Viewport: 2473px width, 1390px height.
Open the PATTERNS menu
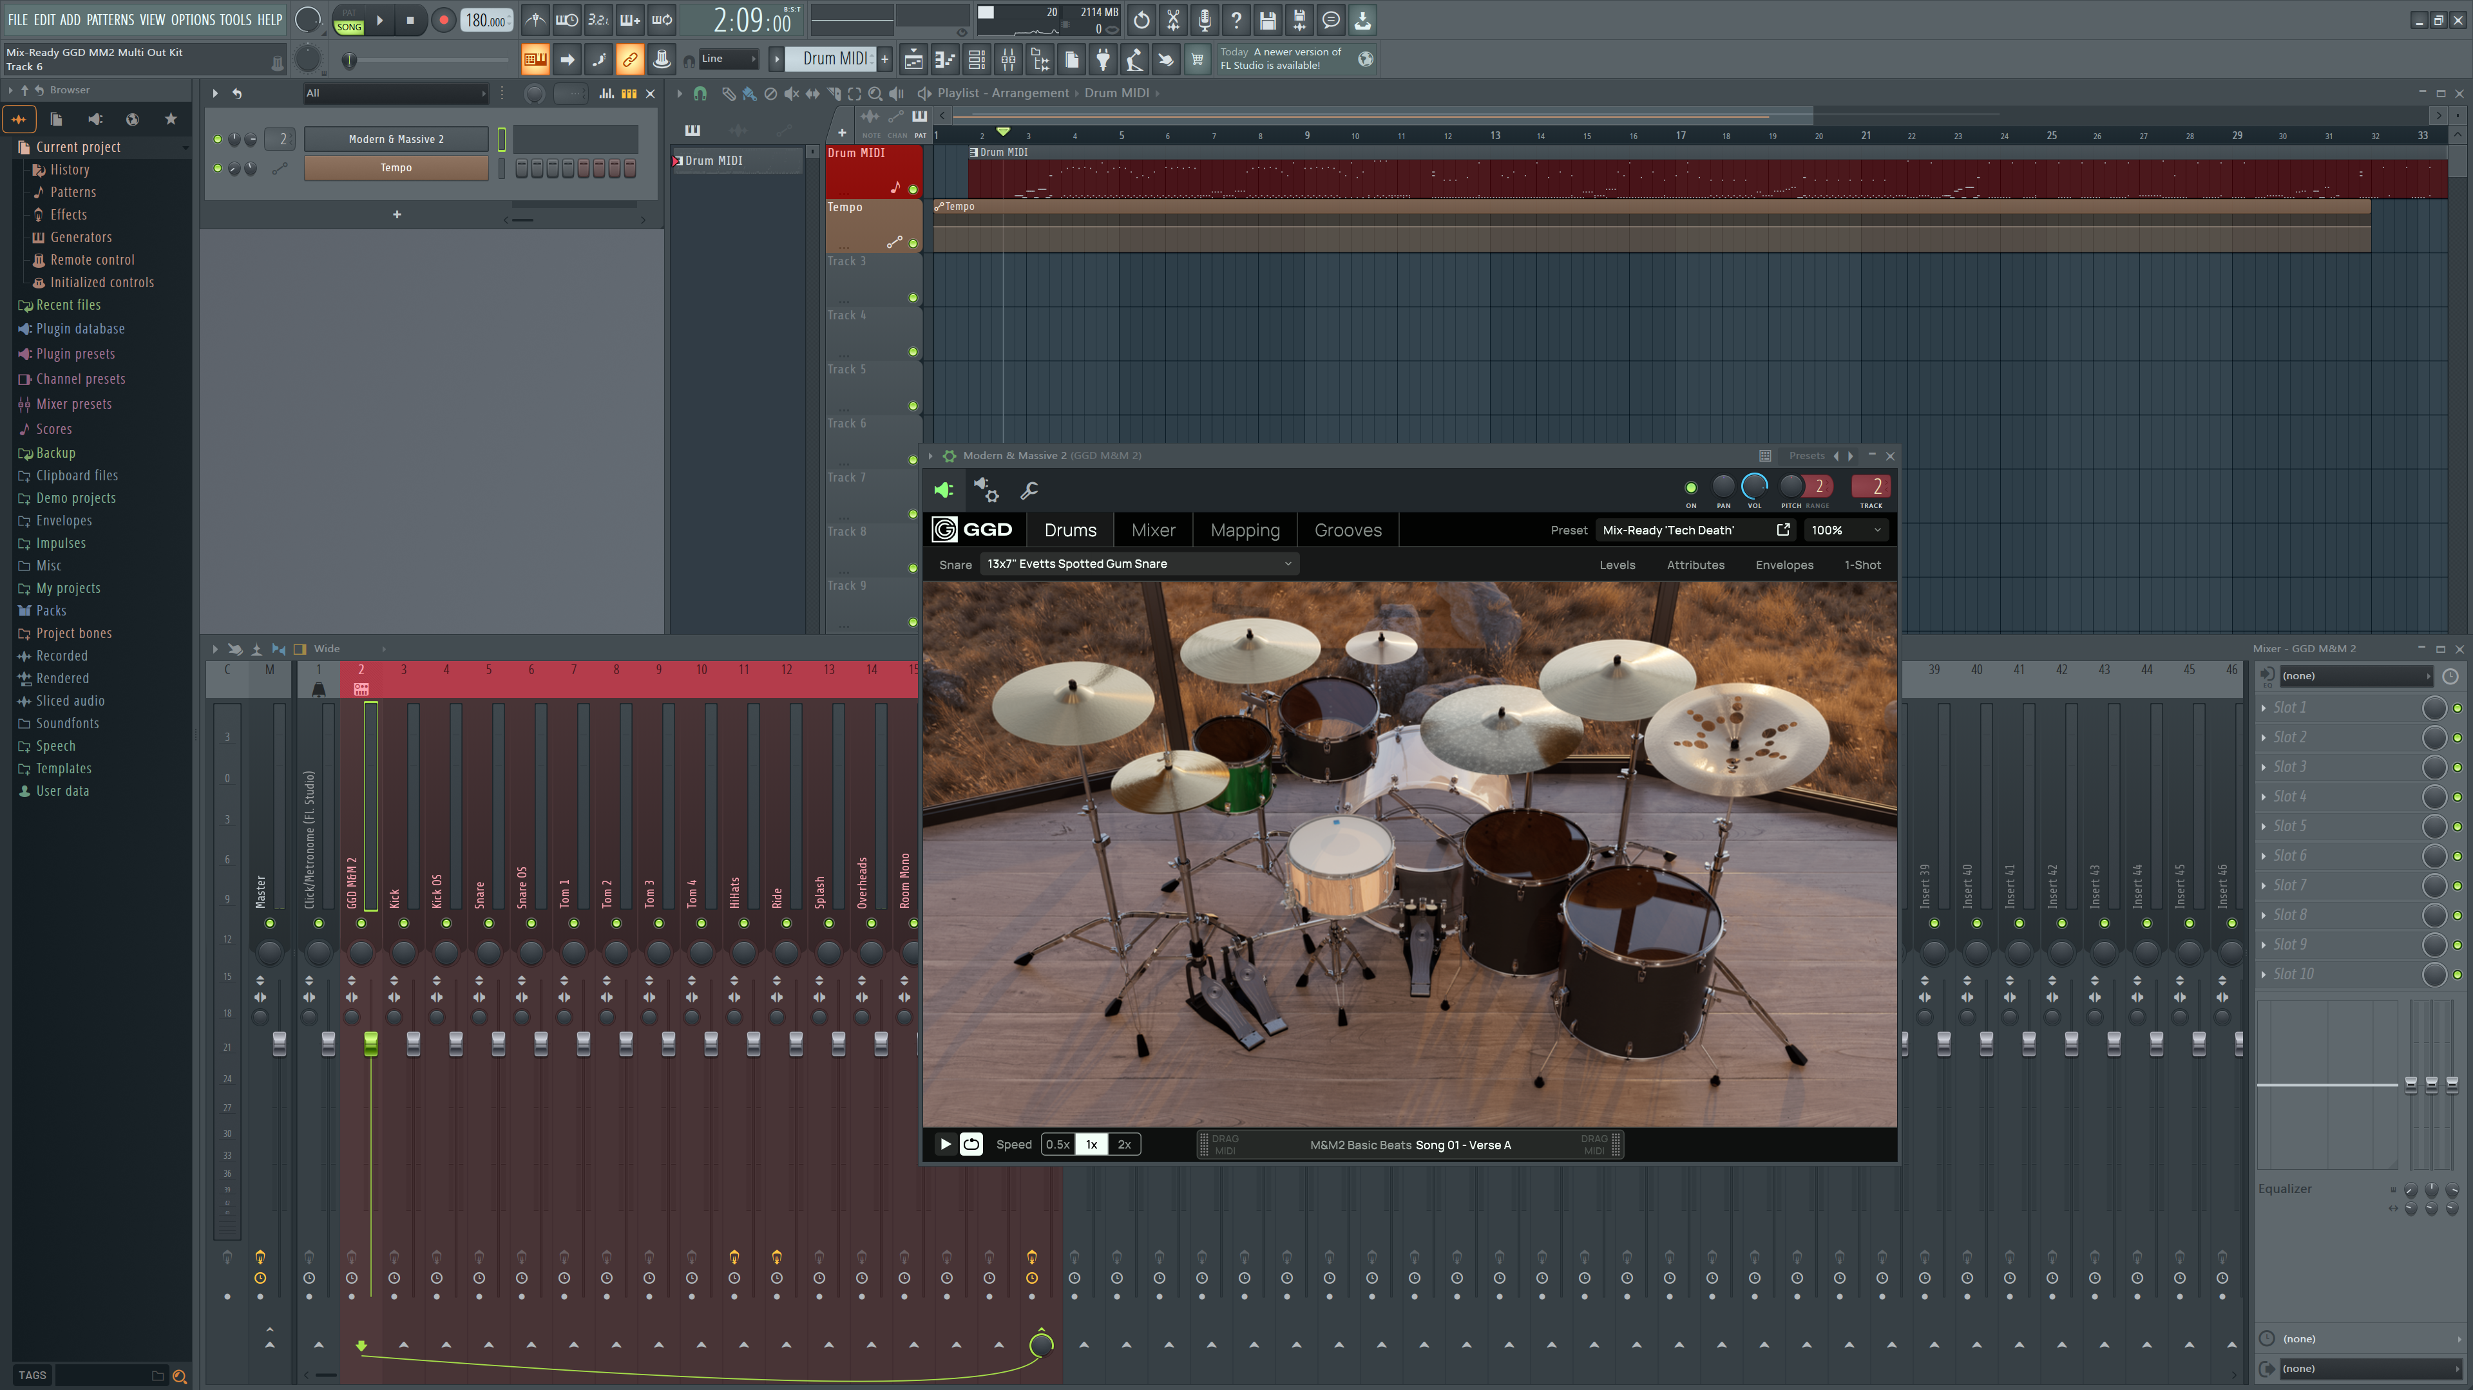(x=110, y=19)
